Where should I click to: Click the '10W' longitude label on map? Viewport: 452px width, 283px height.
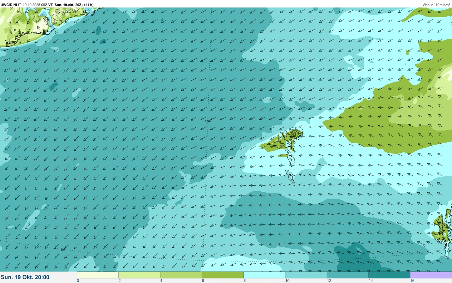click(208, 121)
